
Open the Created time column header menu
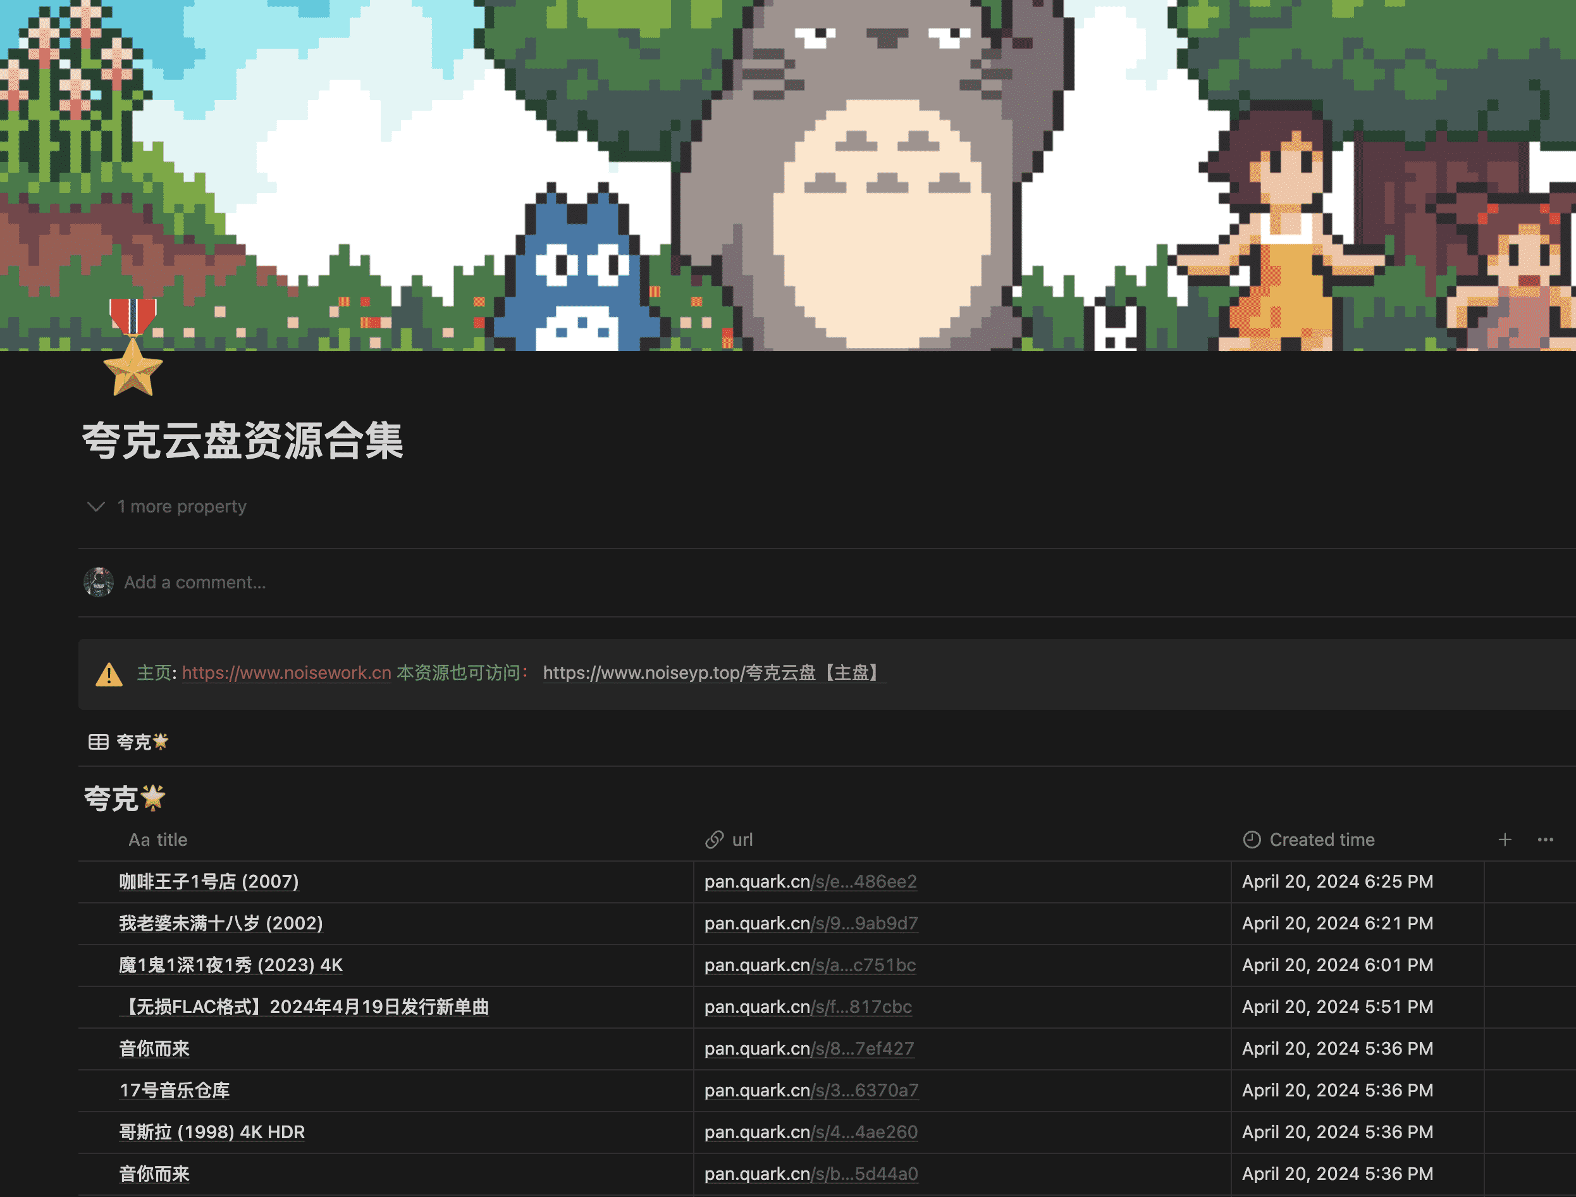[x=1322, y=840]
